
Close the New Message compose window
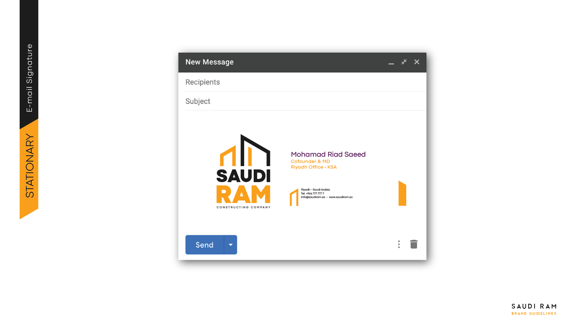[x=417, y=62]
